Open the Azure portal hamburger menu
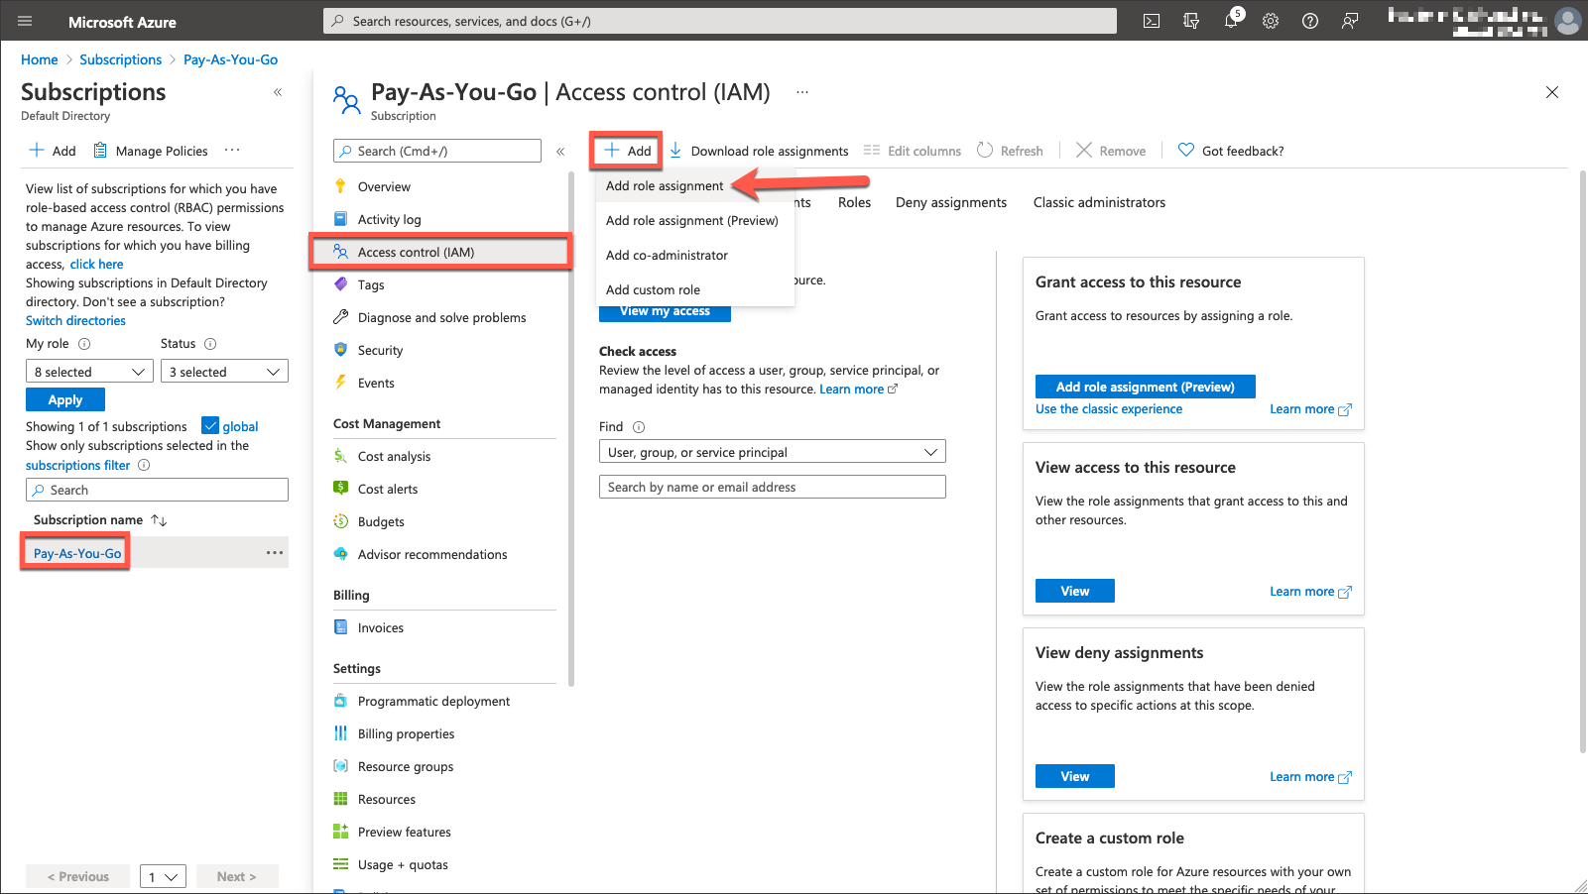 pyautogui.click(x=25, y=21)
